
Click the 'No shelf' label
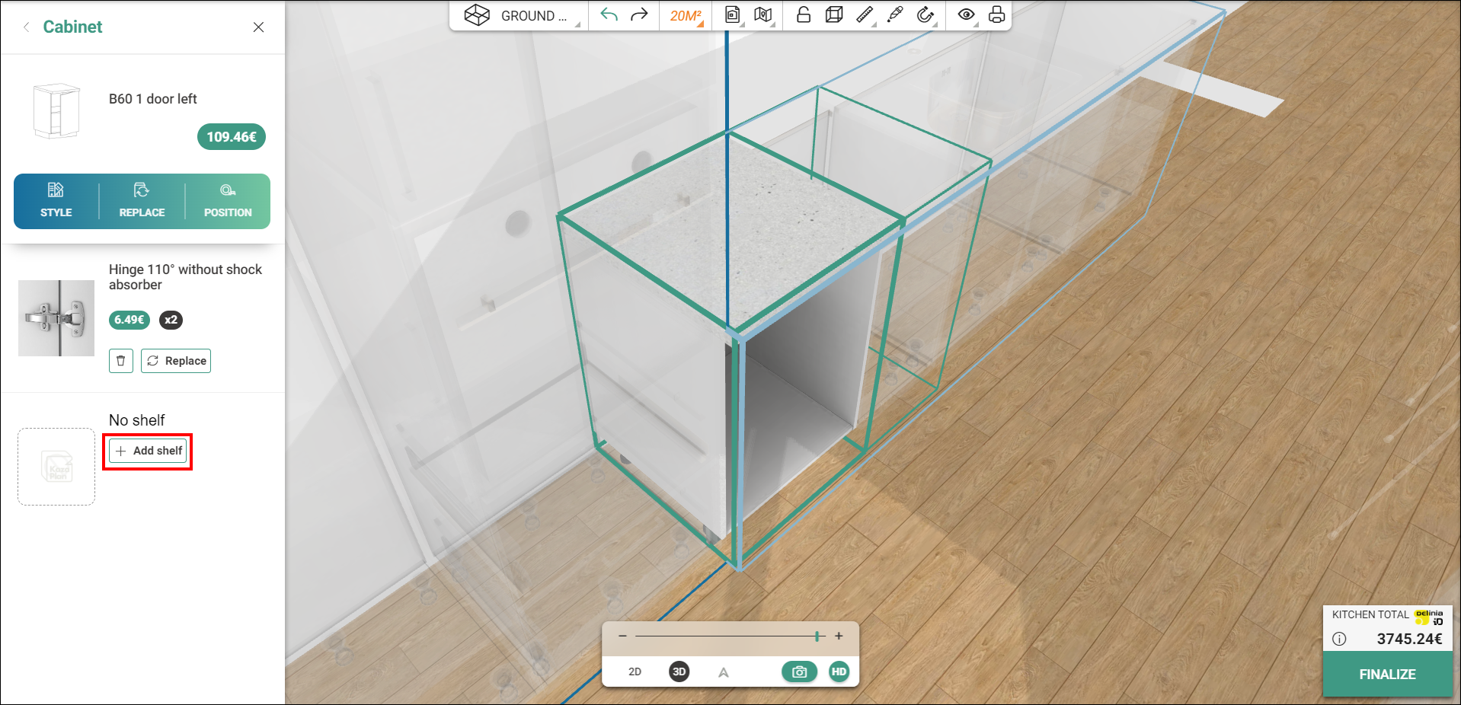pyautogui.click(x=137, y=420)
